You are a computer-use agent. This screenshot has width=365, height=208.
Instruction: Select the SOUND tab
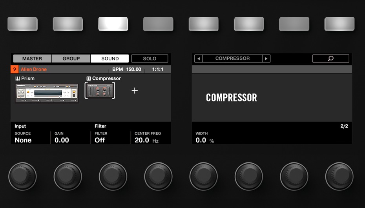pyautogui.click(x=110, y=58)
